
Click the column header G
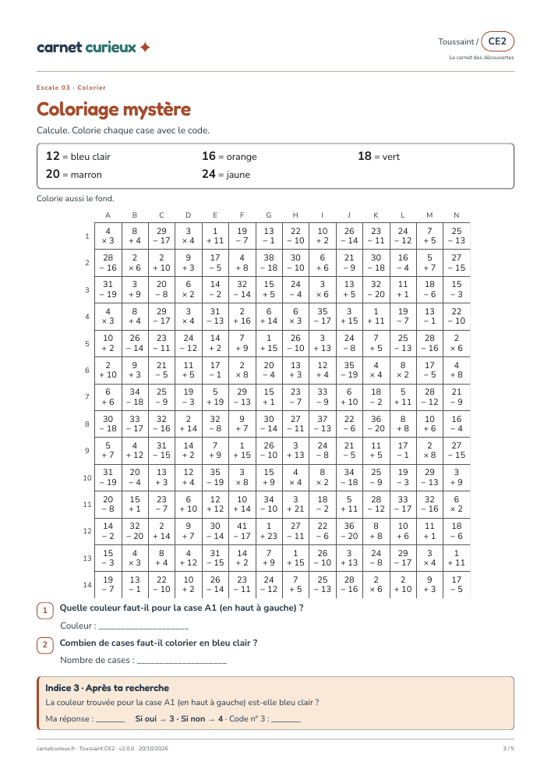coord(269,215)
